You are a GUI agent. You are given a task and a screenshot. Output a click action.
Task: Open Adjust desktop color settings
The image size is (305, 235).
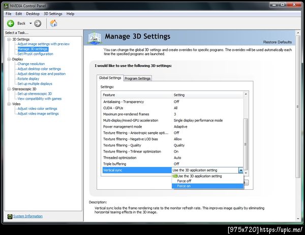[39, 69]
